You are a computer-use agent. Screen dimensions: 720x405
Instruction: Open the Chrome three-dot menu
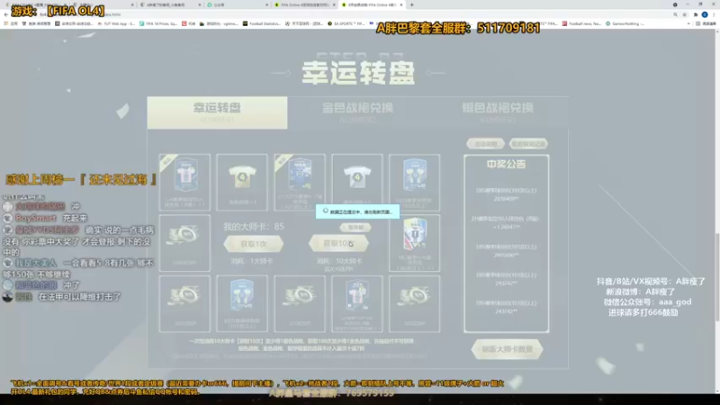tap(714, 14)
